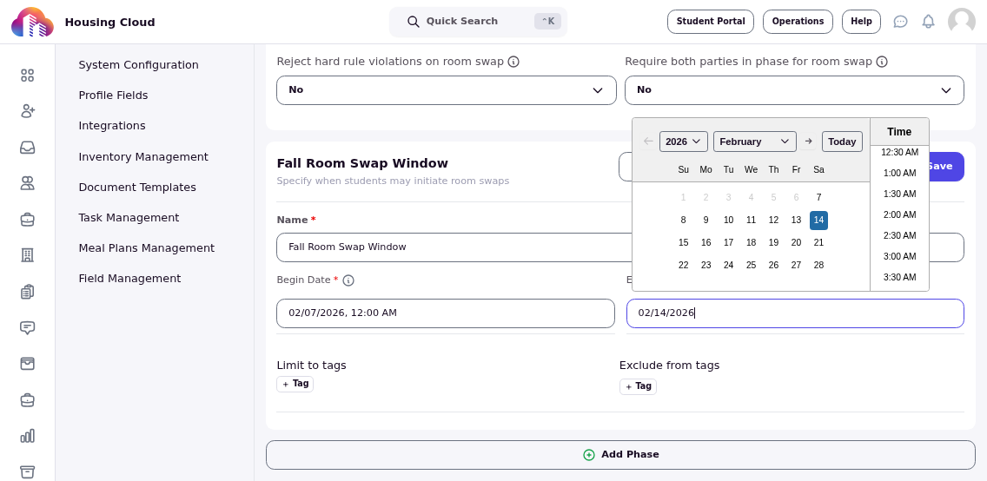987x481 pixels.
Task: Click the Operations button
Action: [x=798, y=22]
